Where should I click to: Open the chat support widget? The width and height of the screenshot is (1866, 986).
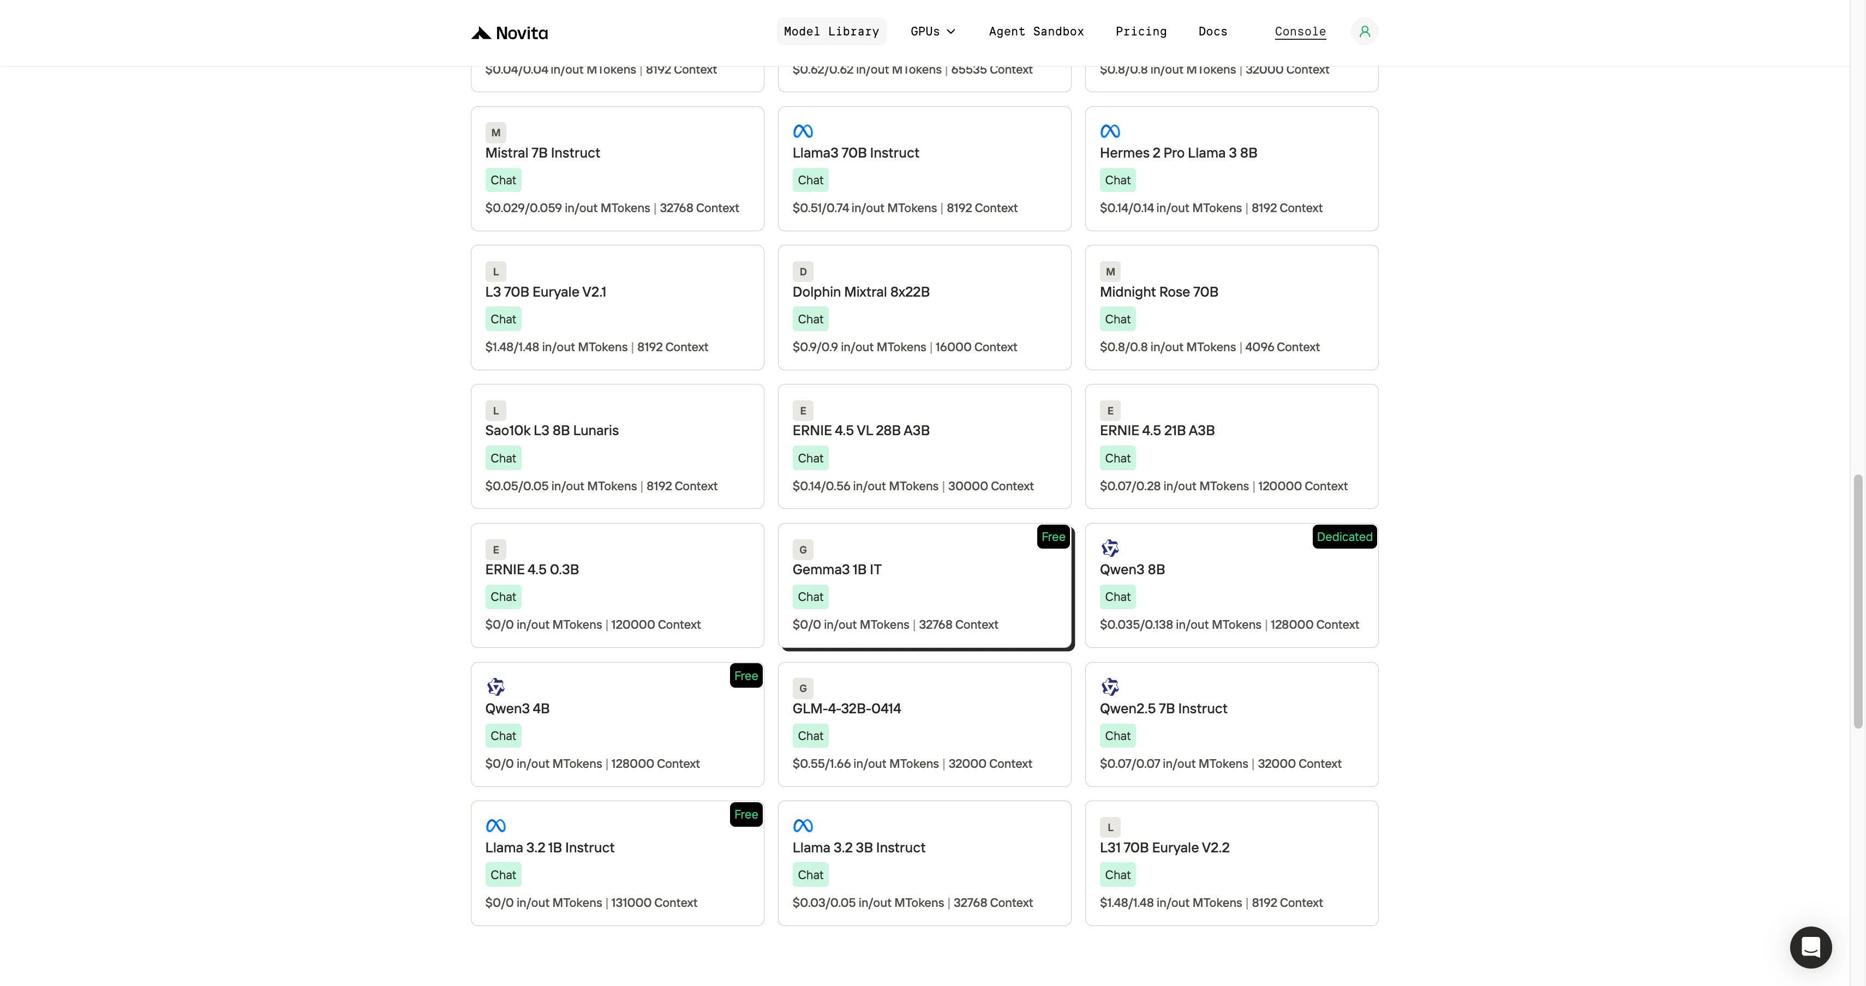[1810, 947]
